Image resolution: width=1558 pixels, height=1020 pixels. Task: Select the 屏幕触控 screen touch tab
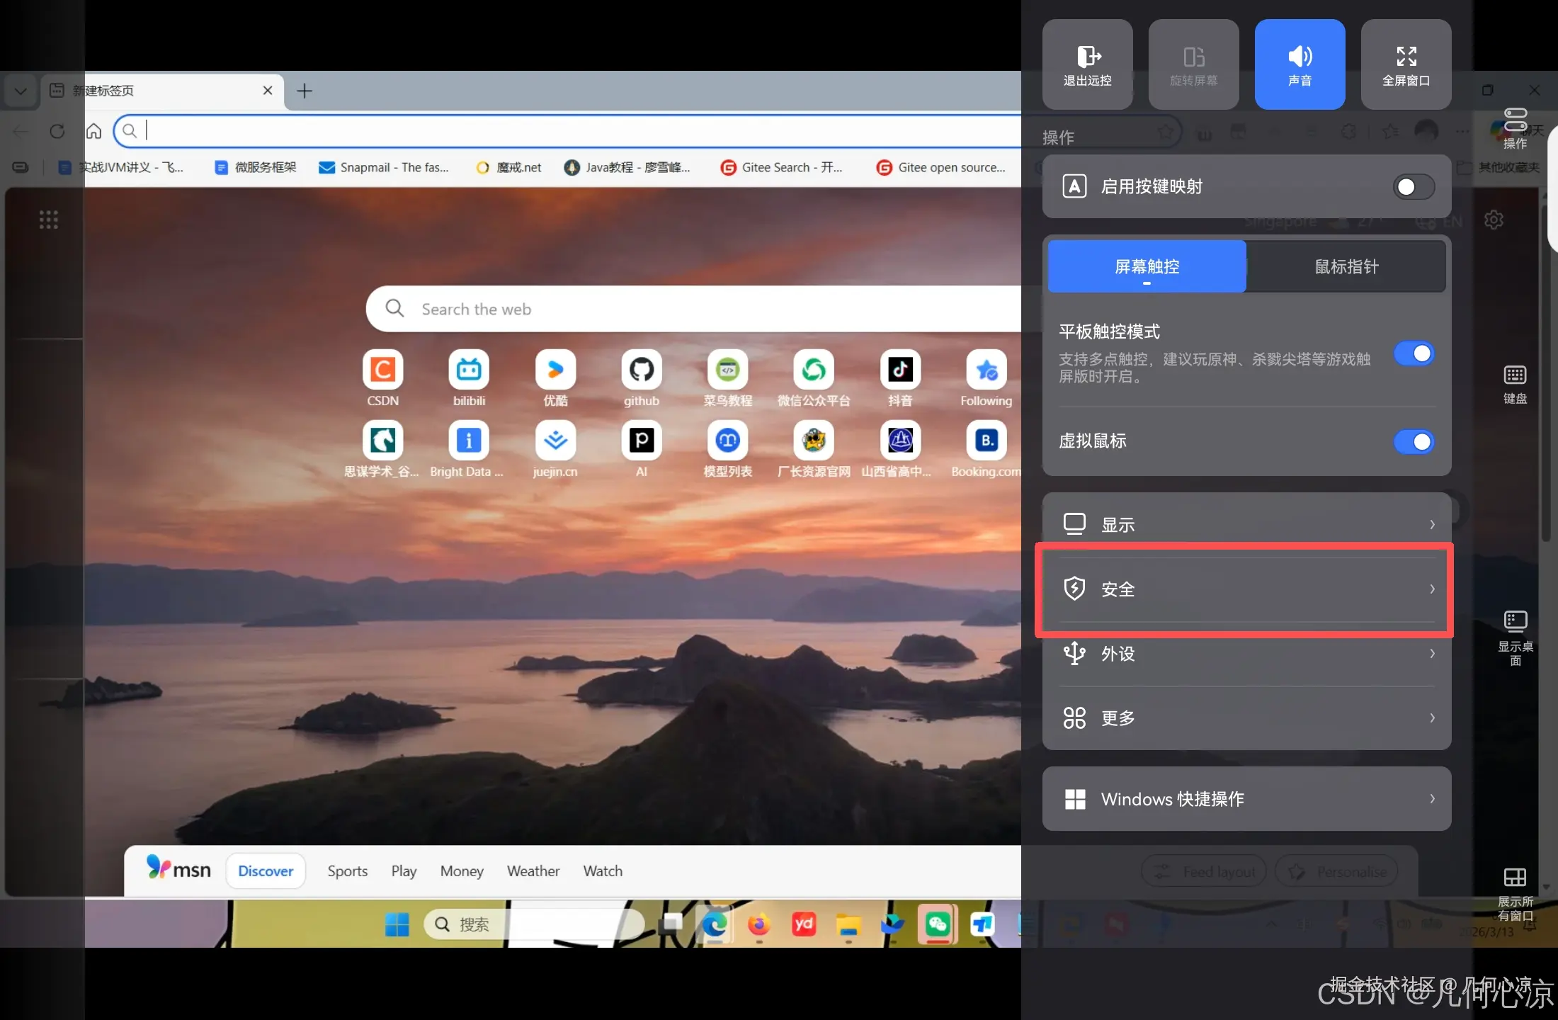coord(1147,267)
